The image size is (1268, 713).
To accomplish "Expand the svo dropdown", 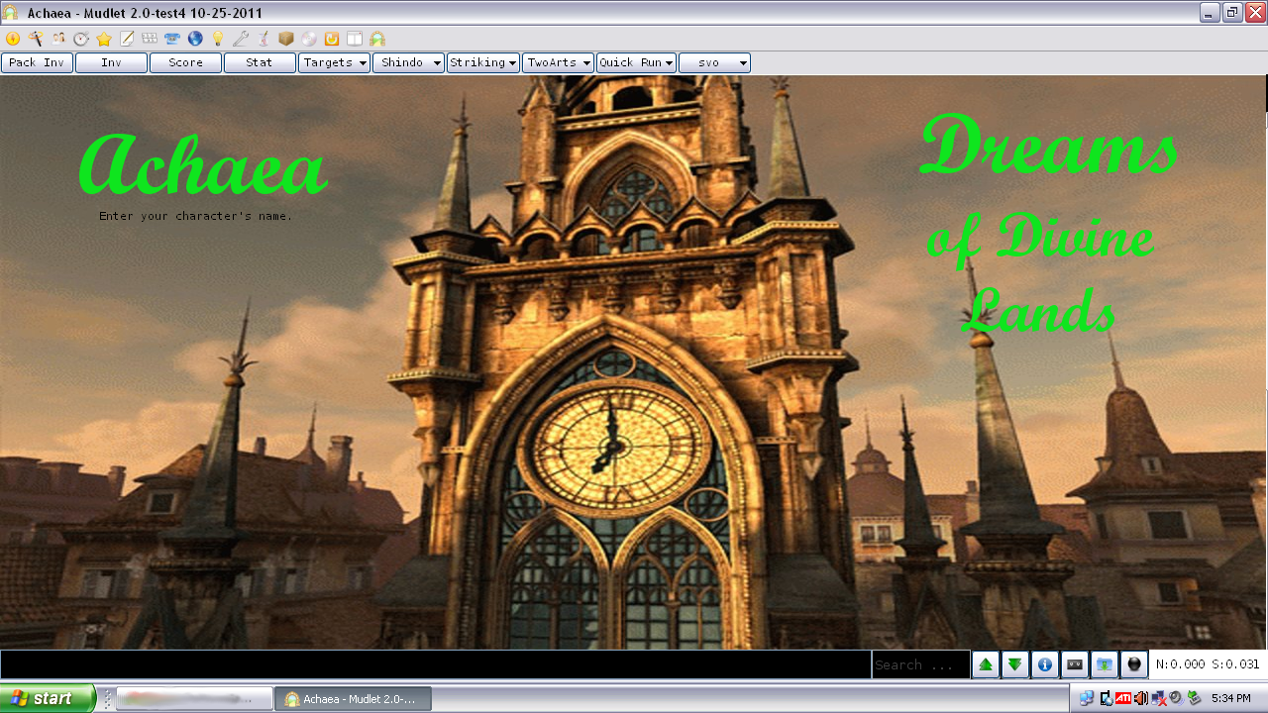I will (714, 62).
